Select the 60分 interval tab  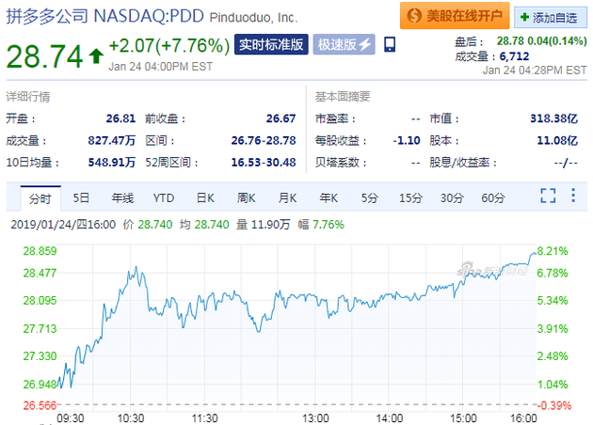point(493,197)
